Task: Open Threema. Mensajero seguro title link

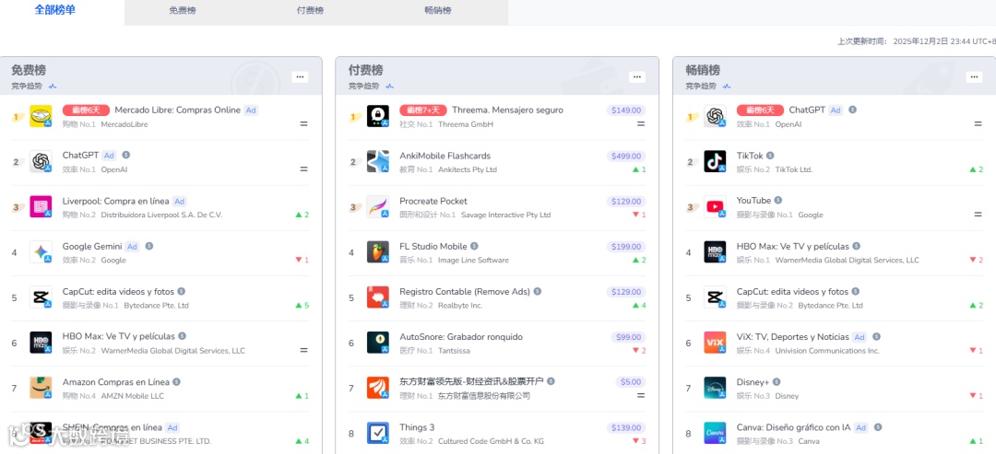Action: pos(507,111)
